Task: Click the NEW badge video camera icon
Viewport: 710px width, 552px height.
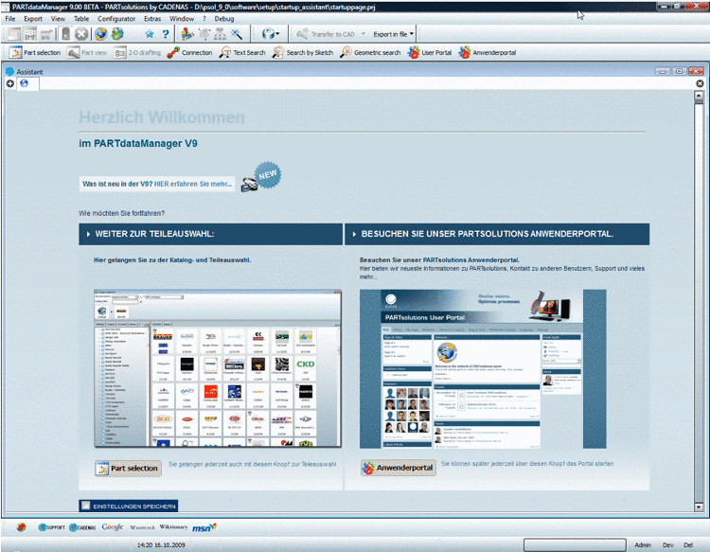Action: (249, 185)
